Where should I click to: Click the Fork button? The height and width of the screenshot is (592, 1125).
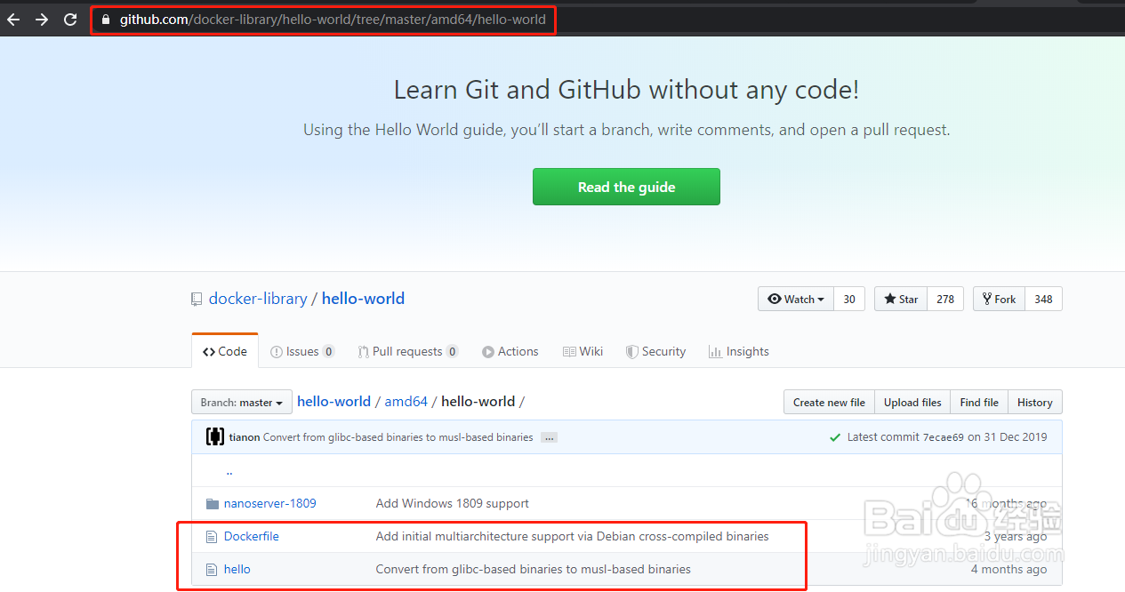coord(999,299)
